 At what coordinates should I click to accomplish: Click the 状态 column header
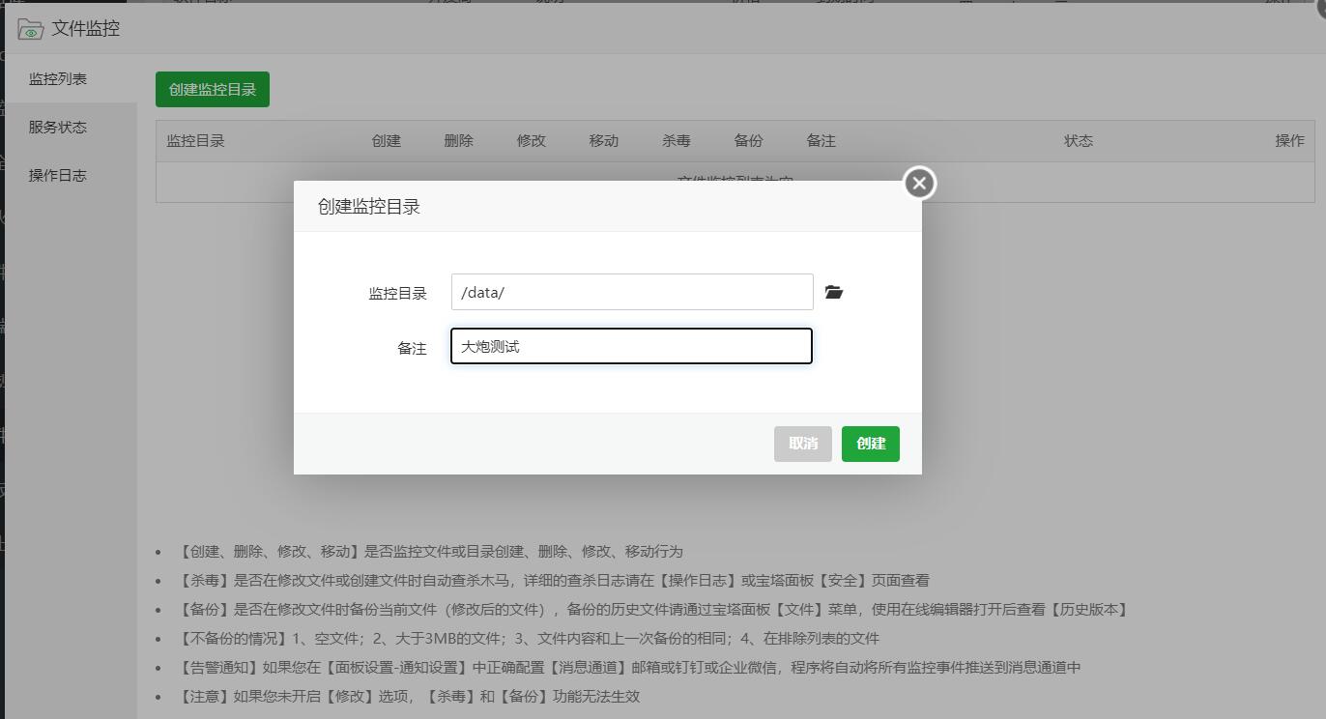[x=1079, y=140]
